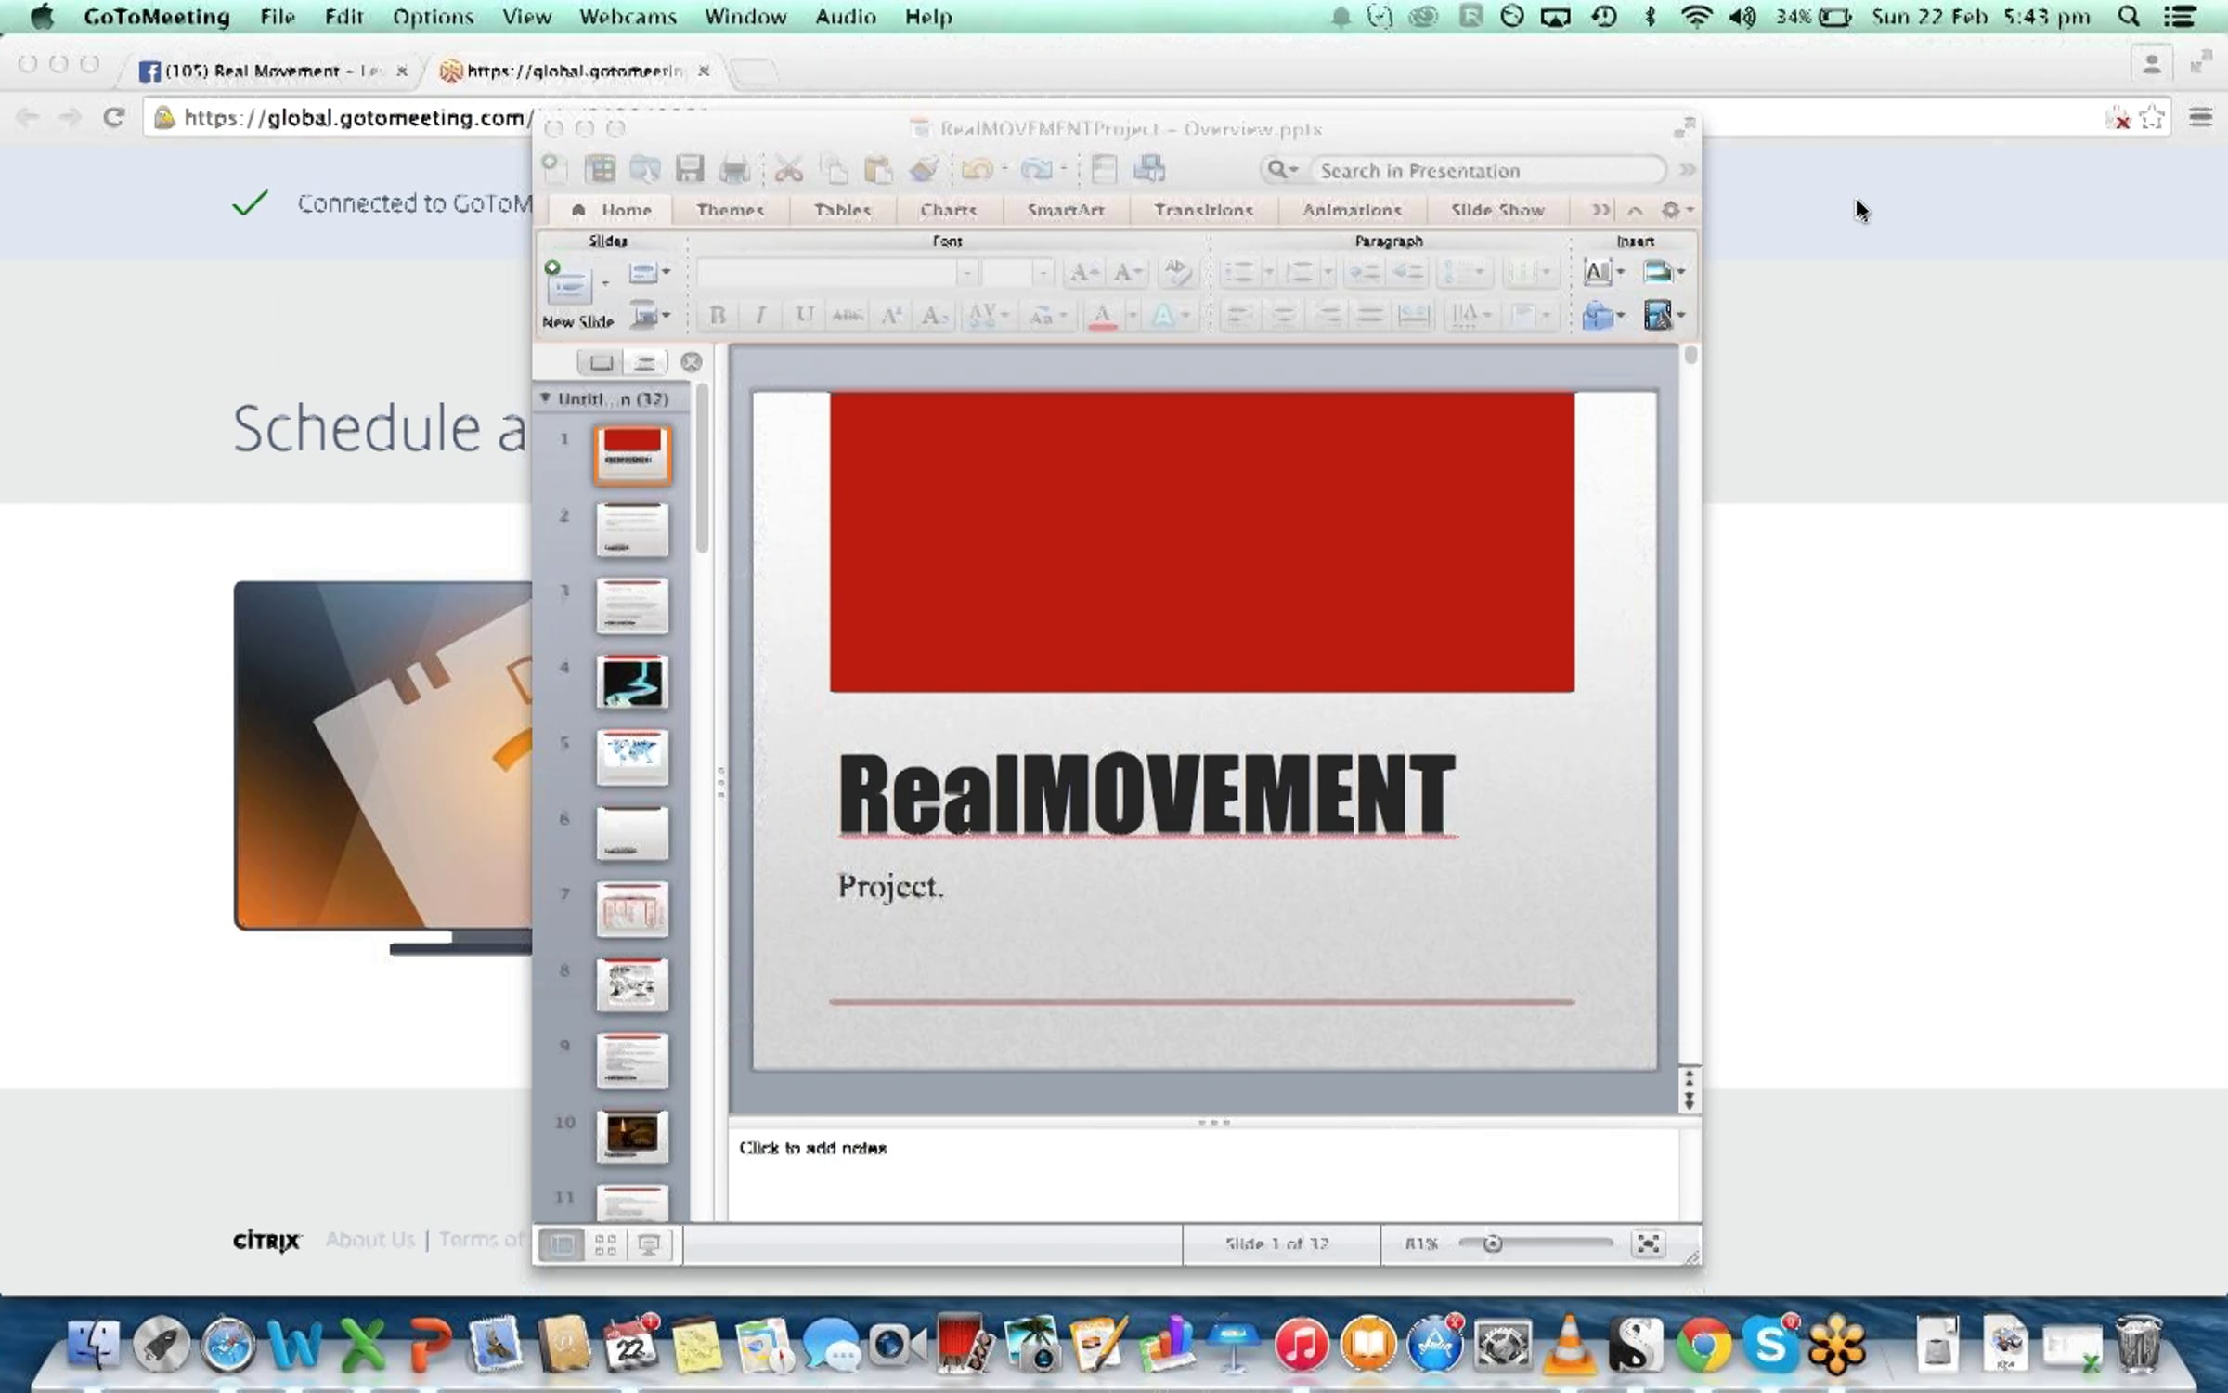Click the Cut scissors icon

coord(788,169)
